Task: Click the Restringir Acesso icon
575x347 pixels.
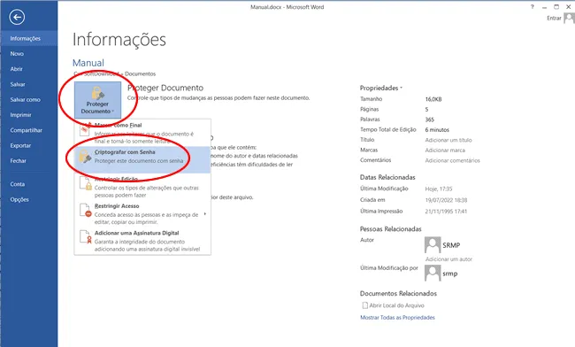Action: 86,210
